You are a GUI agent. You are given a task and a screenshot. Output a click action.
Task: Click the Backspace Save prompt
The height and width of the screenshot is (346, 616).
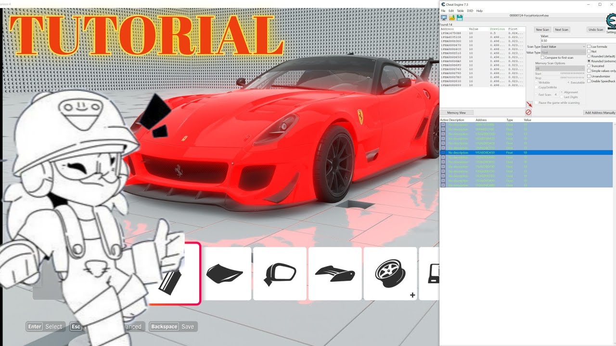[x=172, y=327]
